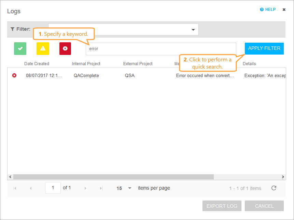
Task: Go to the previous page of log entries
Action: point(31,188)
